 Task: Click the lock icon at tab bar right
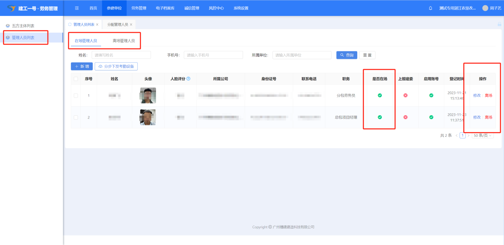(499, 24)
